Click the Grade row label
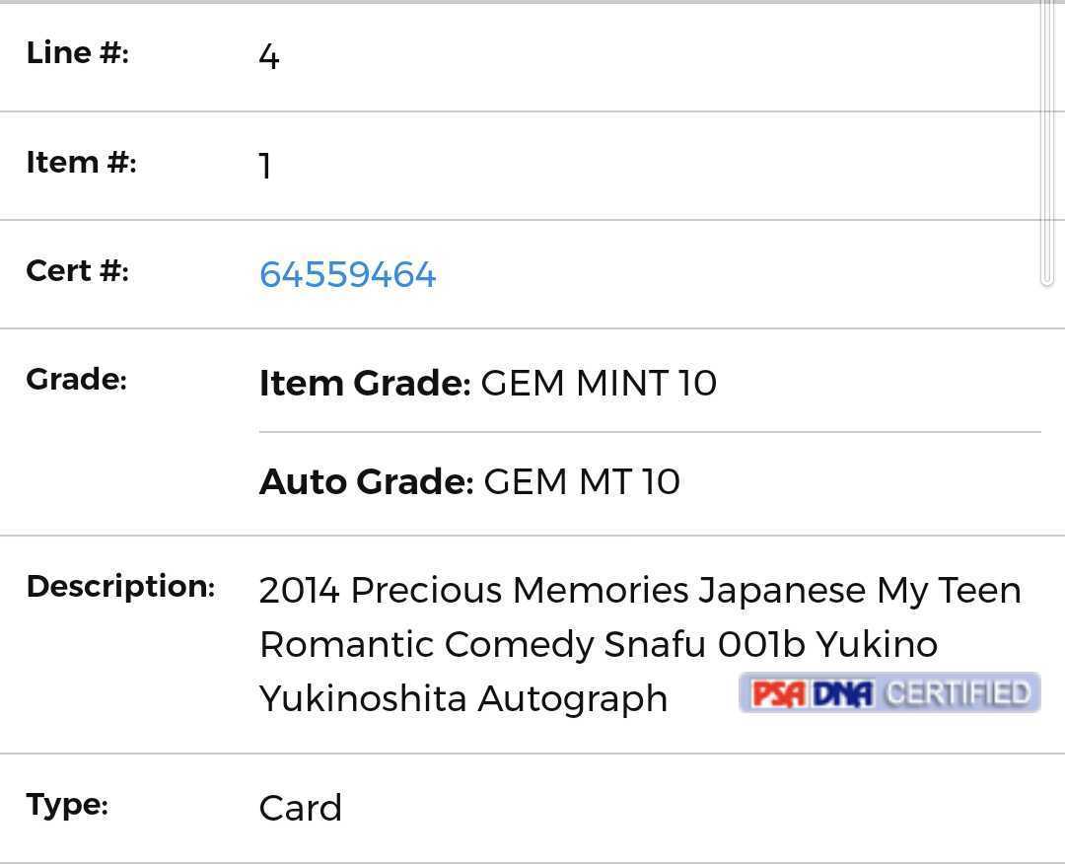1065x864 pixels. tap(76, 379)
